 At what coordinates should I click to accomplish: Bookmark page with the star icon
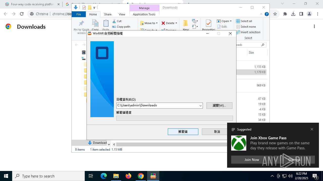(x=275, y=14)
